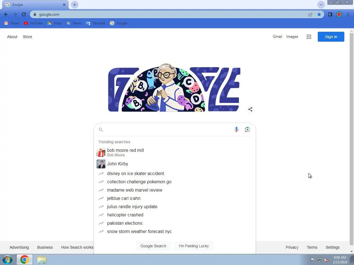Viewport: 354px width, 265px height.
Task: Click the magnifier icon in the search box
Action: click(101, 130)
